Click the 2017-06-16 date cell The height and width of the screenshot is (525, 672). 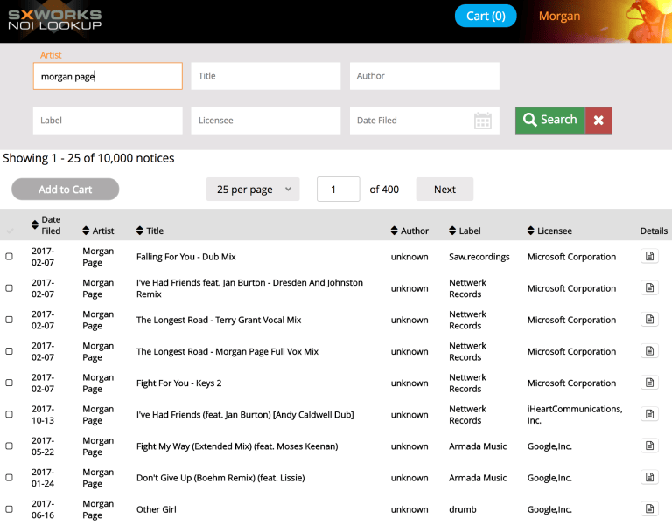(43, 509)
